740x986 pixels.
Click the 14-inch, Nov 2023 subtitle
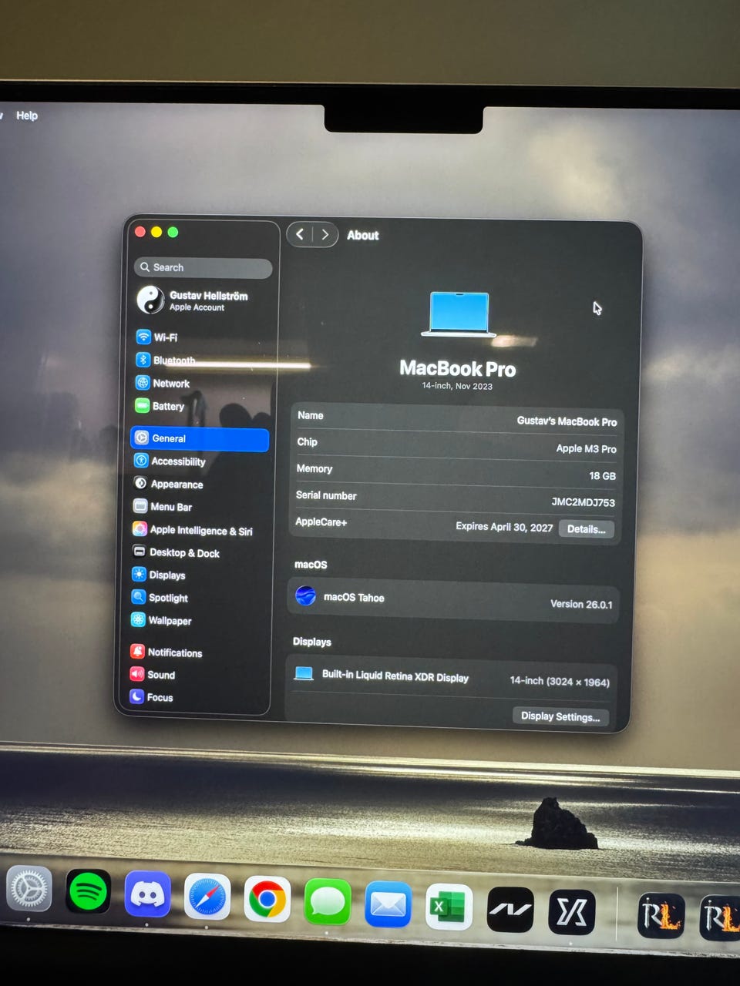click(x=457, y=386)
